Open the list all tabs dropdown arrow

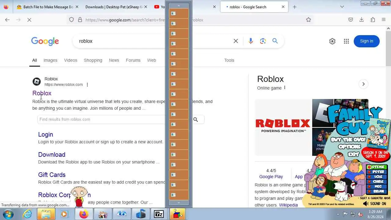(342, 7)
